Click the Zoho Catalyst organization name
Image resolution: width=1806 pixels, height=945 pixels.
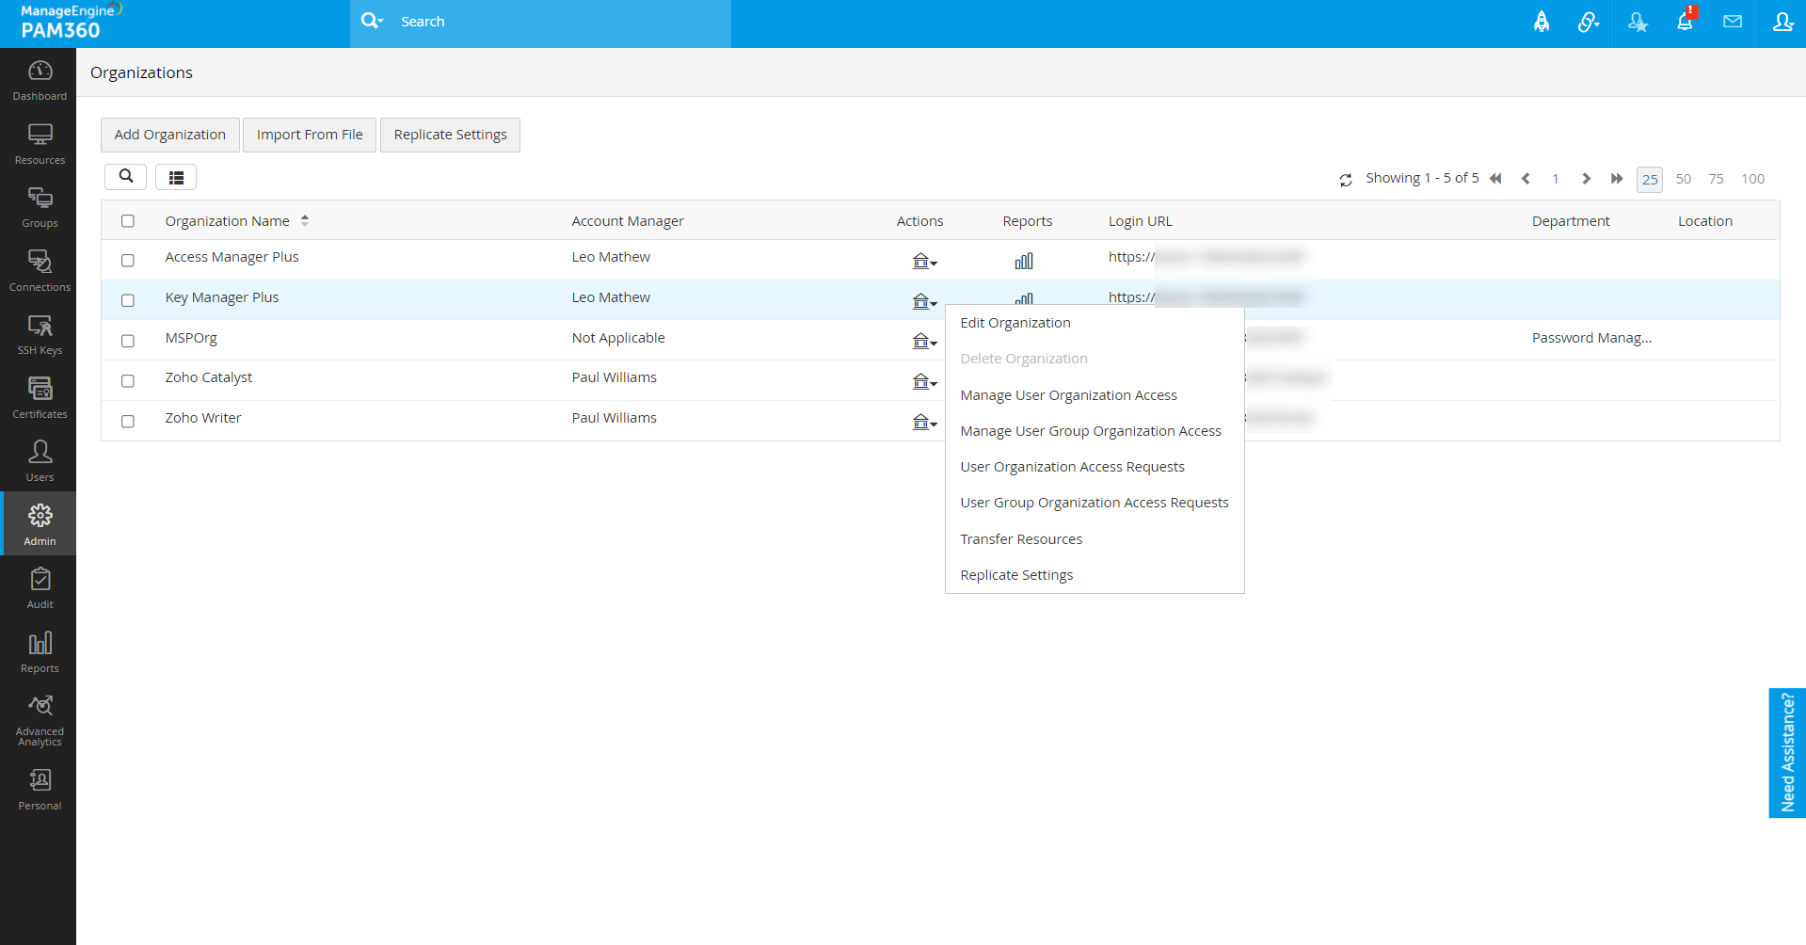209,377
